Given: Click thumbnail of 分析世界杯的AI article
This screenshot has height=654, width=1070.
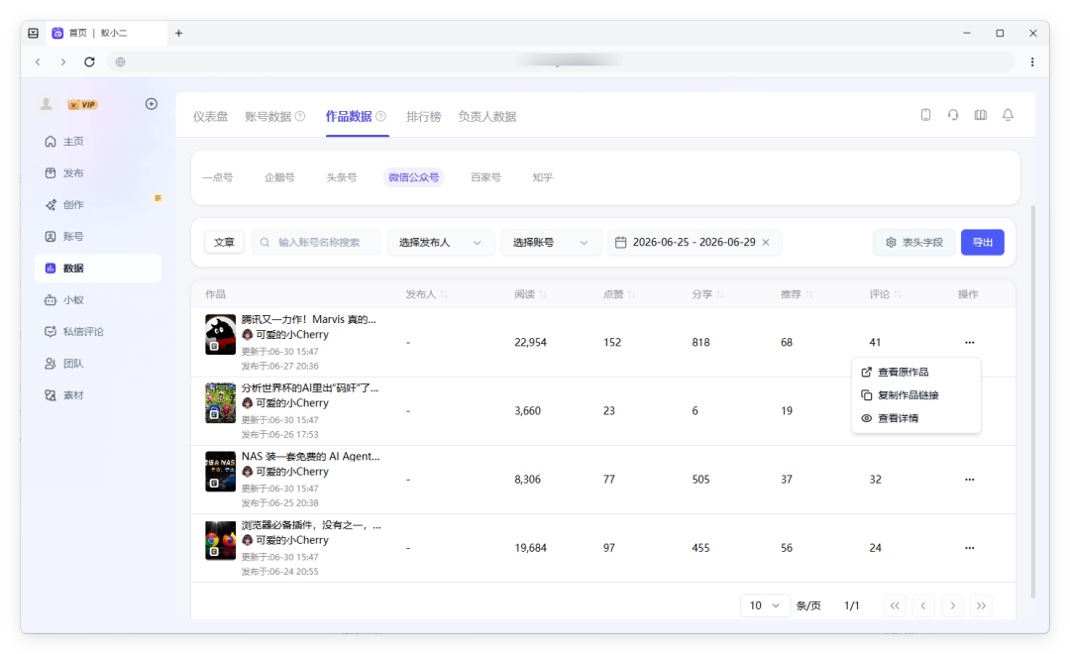Looking at the screenshot, I should 220,402.
